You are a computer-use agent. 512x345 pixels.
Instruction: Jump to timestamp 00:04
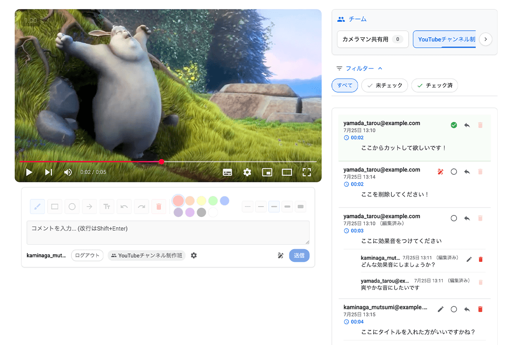(x=353, y=322)
